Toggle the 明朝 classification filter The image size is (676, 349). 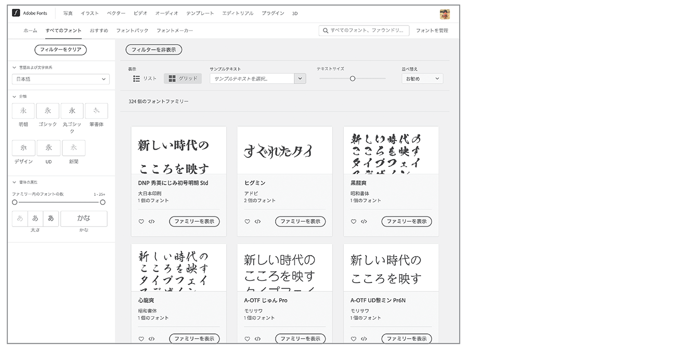coord(23,111)
